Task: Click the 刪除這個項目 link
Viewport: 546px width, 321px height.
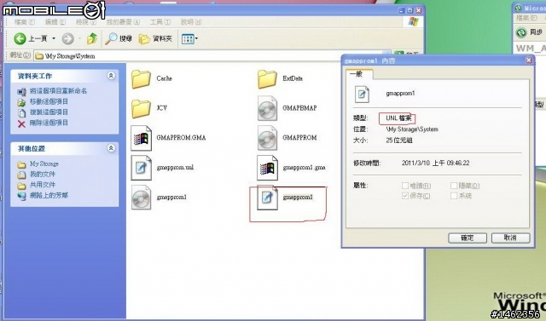Action: (x=49, y=123)
